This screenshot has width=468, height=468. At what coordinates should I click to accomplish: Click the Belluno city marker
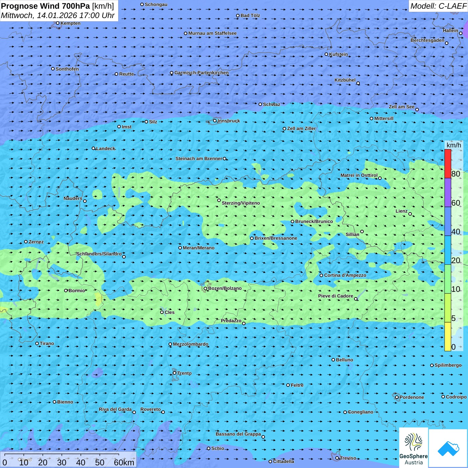pyautogui.click(x=333, y=360)
